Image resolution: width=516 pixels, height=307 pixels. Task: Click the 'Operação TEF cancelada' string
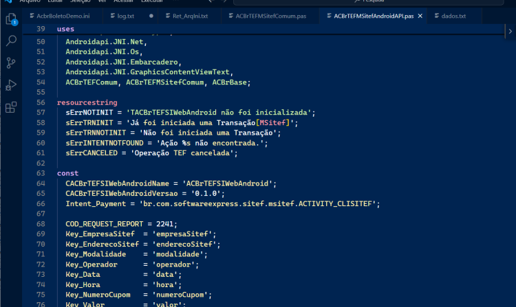(x=182, y=153)
